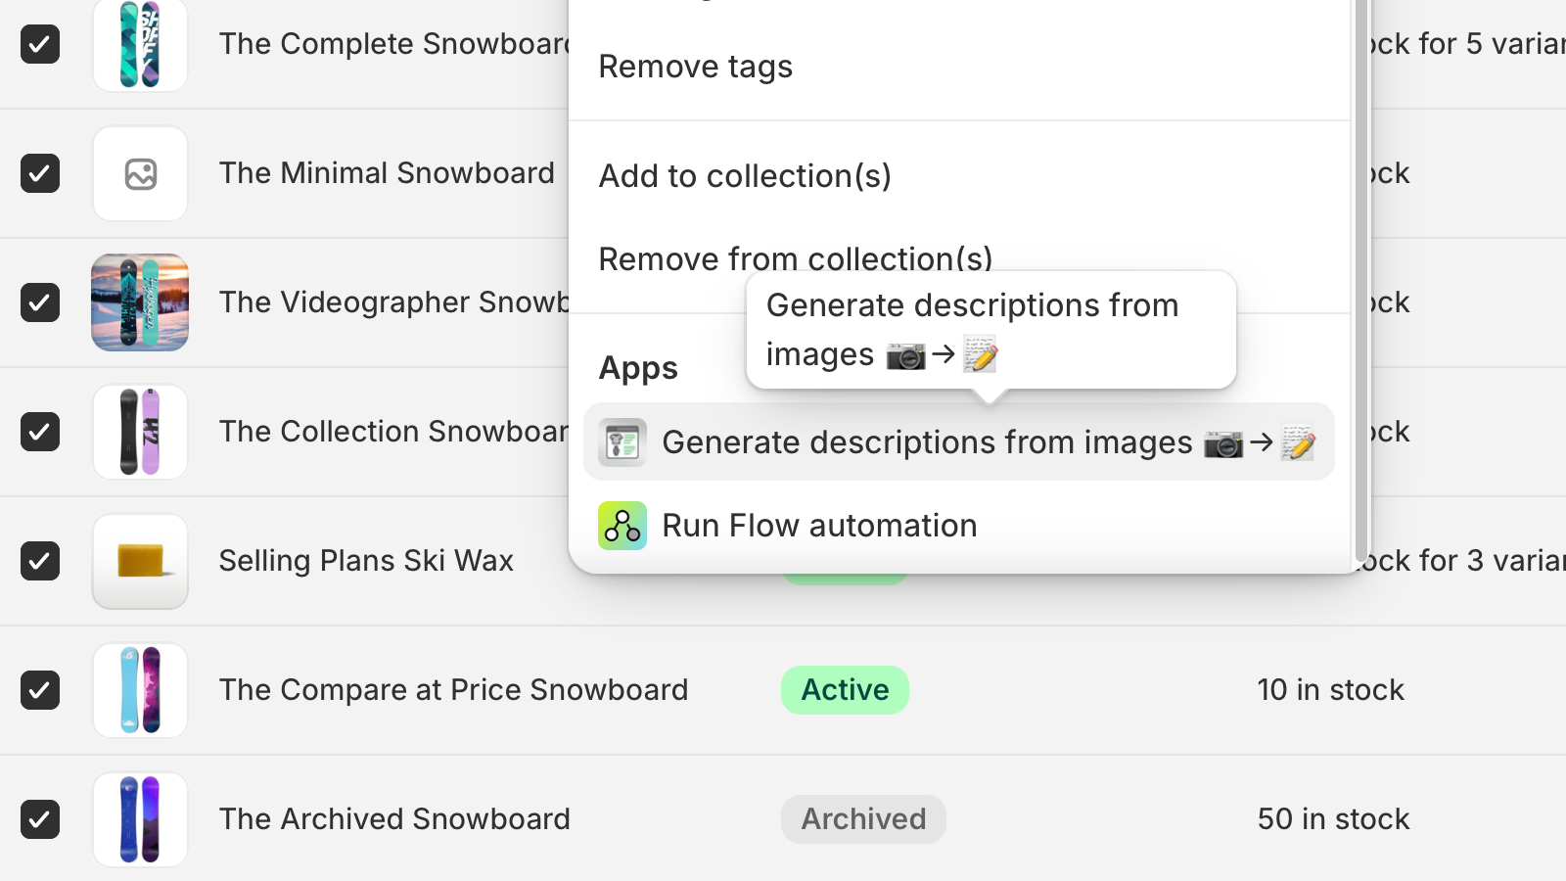Screen dimensions: 1566x881
Task: Open The Videographer Snowboard thumbnail
Action: point(140,302)
